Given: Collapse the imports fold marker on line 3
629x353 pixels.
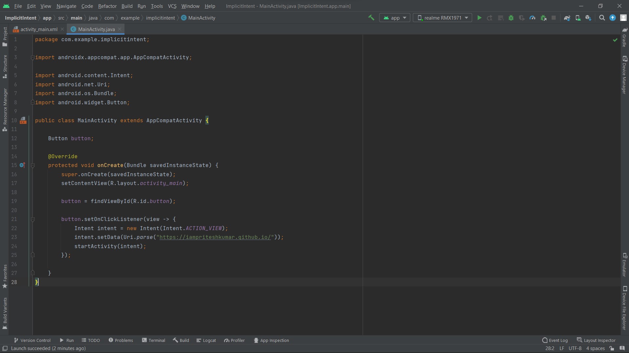Looking at the screenshot, I should 32,58.
